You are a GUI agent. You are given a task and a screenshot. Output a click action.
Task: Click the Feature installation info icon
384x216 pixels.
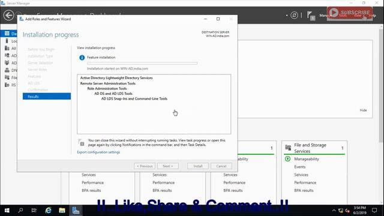(82, 58)
